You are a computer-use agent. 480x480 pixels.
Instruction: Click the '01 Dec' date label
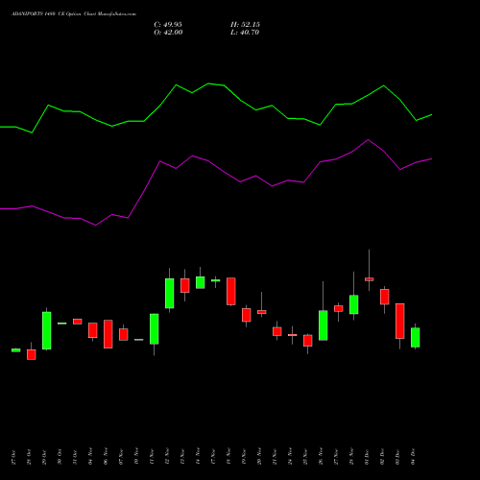[x=367, y=457]
